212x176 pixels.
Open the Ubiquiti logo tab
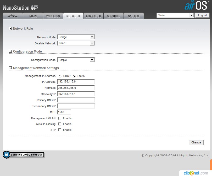pyautogui.click(x=13, y=16)
